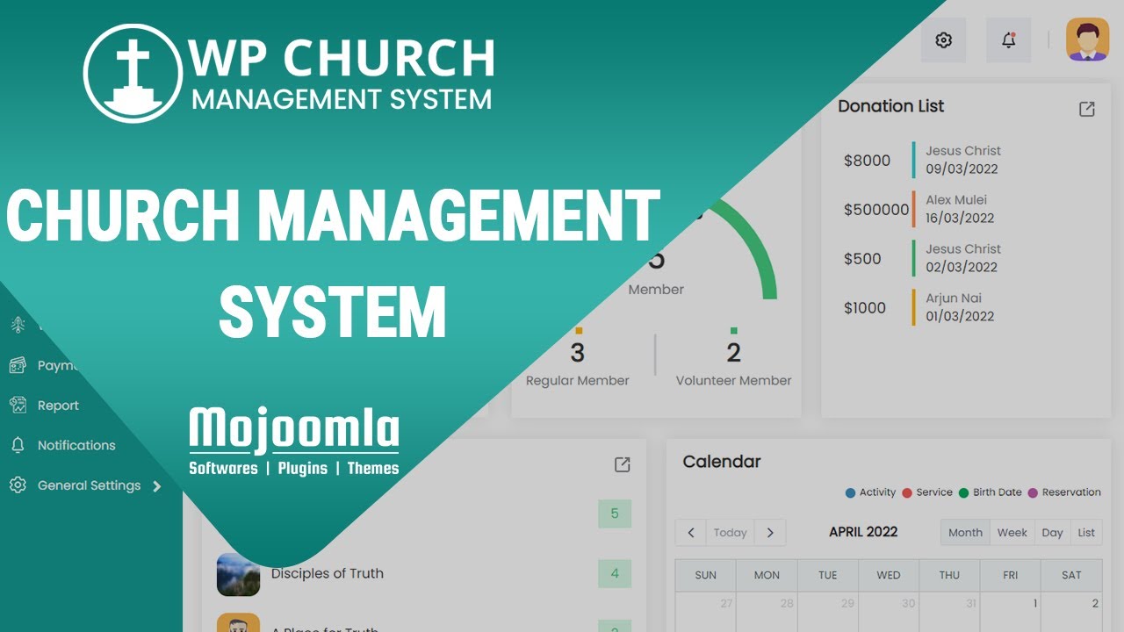
Task: Select Alex Mulei donation entry
Action: (x=960, y=209)
